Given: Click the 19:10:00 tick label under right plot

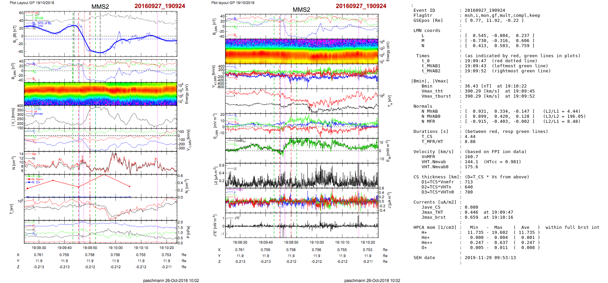Looking at the screenshot, I should point(316,242).
